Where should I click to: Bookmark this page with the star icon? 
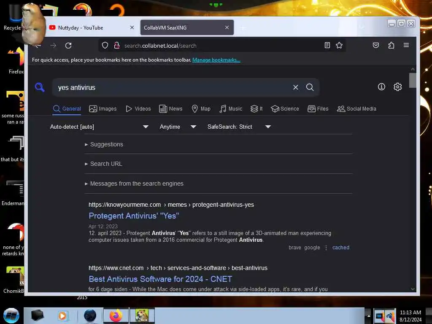coord(339,45)
